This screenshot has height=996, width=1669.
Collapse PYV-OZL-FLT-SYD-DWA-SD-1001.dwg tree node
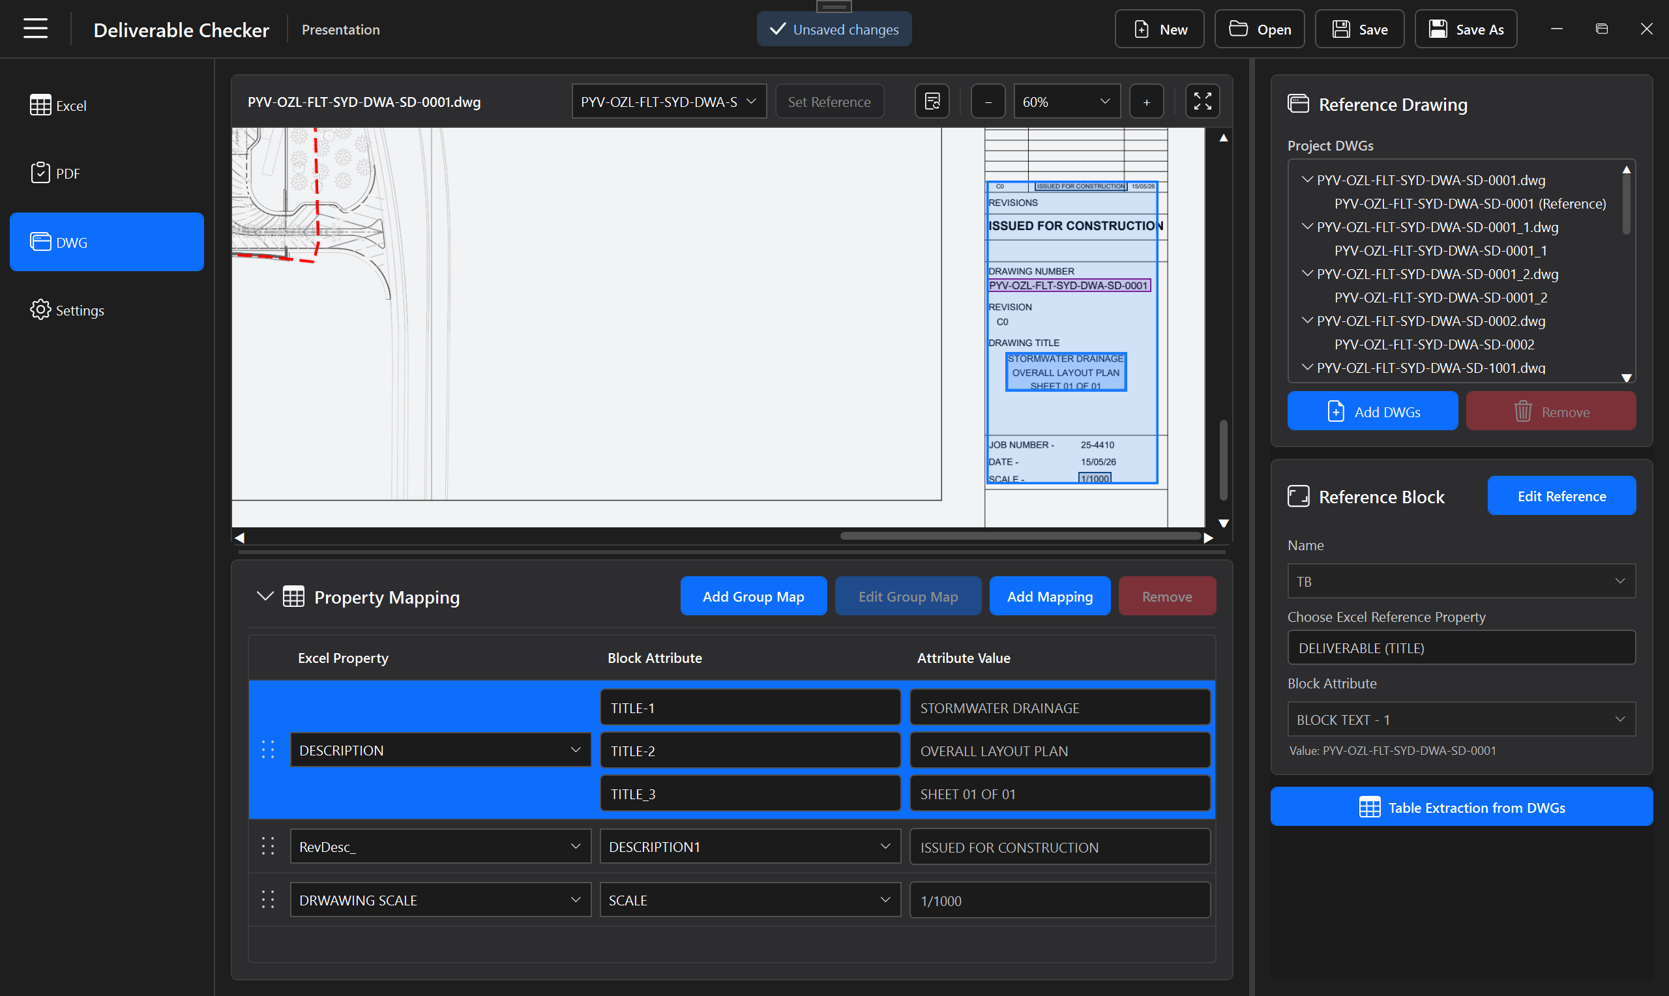tap(1307, 367)
